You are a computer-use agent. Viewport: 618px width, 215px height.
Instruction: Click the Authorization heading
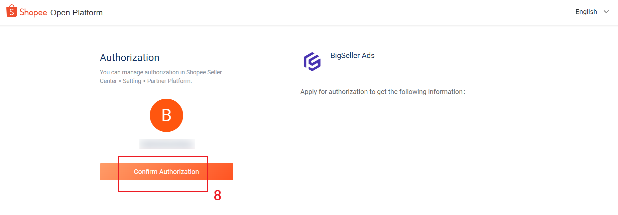click(x=130, y=58)
